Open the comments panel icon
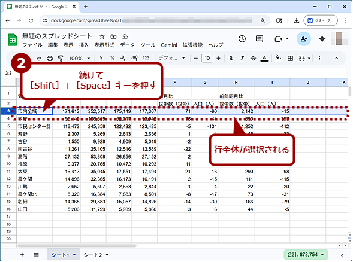 (x=260, y=39)
